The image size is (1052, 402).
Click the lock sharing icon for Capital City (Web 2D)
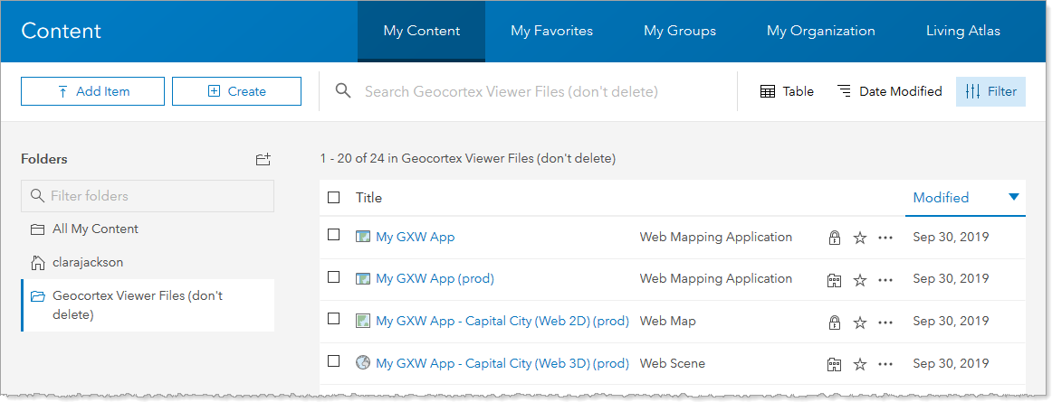point(834,323)
